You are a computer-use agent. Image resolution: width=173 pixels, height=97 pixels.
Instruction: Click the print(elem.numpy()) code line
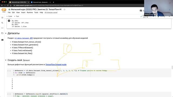[x=26, y=75]
